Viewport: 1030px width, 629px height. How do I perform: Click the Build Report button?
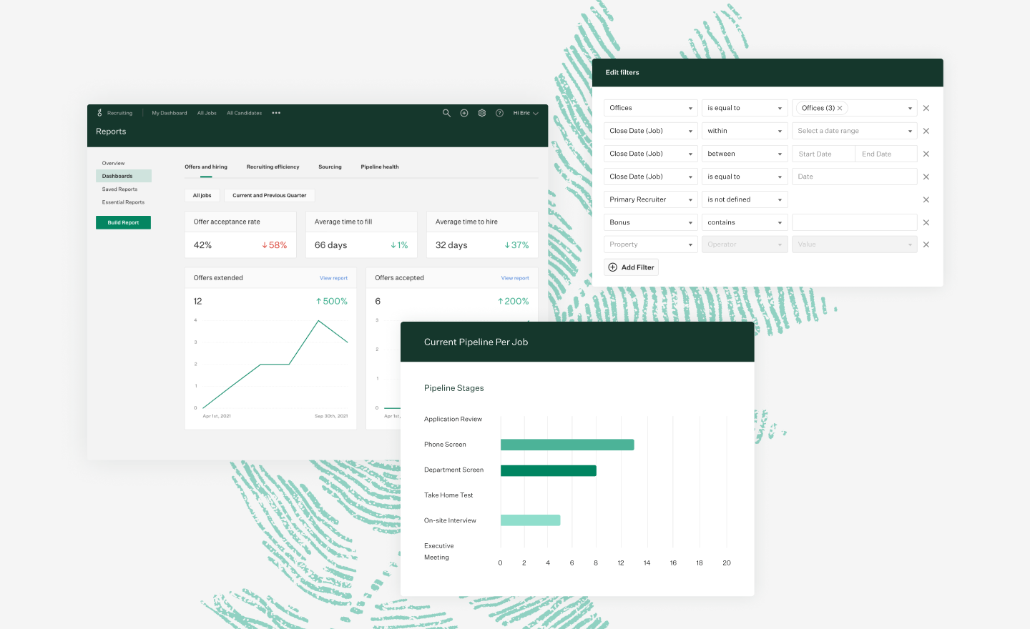pyautogui.click(x=123, y=222)
